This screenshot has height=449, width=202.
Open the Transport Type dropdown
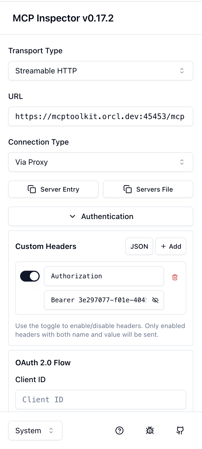coord(101,71)
